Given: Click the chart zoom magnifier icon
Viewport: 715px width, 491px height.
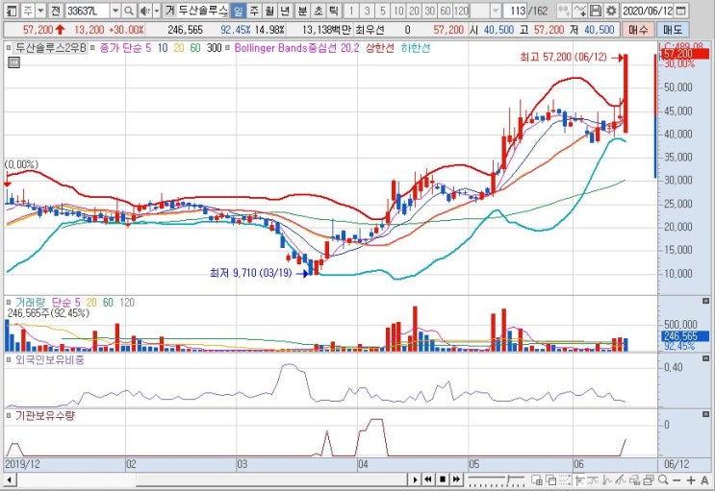Looking at the screenshot, I should (x=663, y=480).
